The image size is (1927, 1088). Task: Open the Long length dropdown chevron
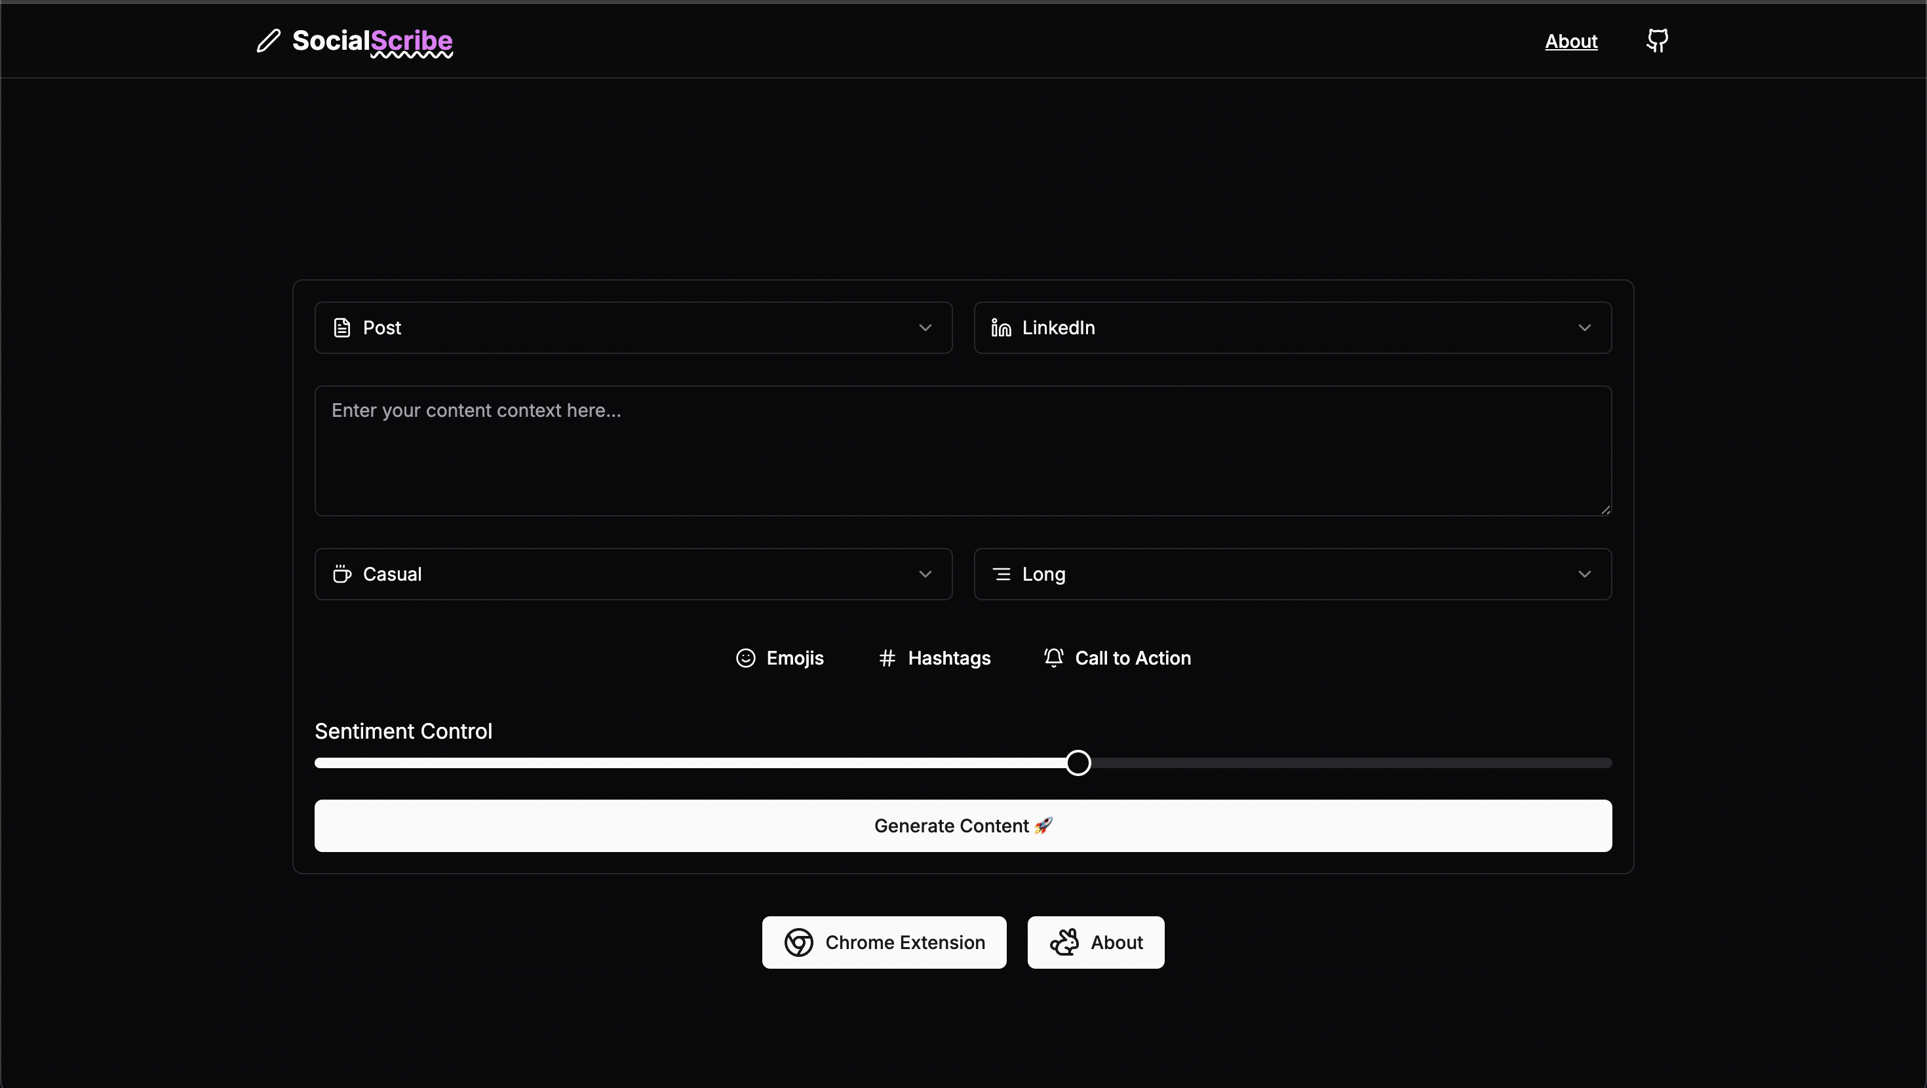pyautogui.click(x=1584, y=574)
